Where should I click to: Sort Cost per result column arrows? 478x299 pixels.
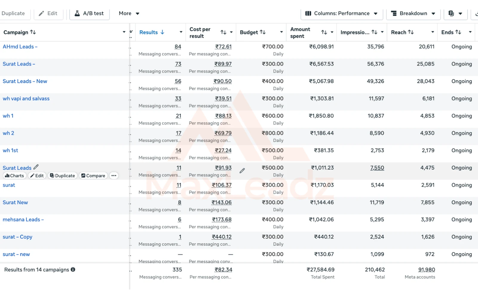(223, 32)
